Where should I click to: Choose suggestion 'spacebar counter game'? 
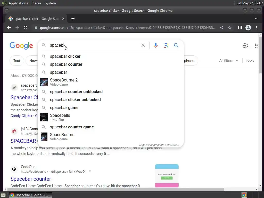pos(111,127)
